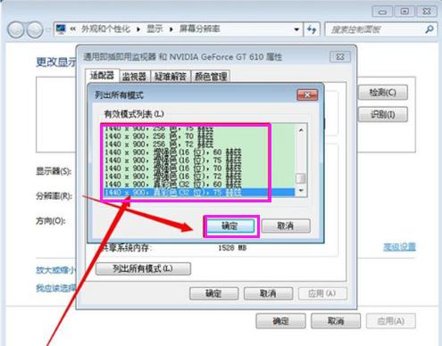The width and height of the screenshot is (442, 346).
Task: Click the mode list scrollbar thumb
Action: tap(301, 178)
